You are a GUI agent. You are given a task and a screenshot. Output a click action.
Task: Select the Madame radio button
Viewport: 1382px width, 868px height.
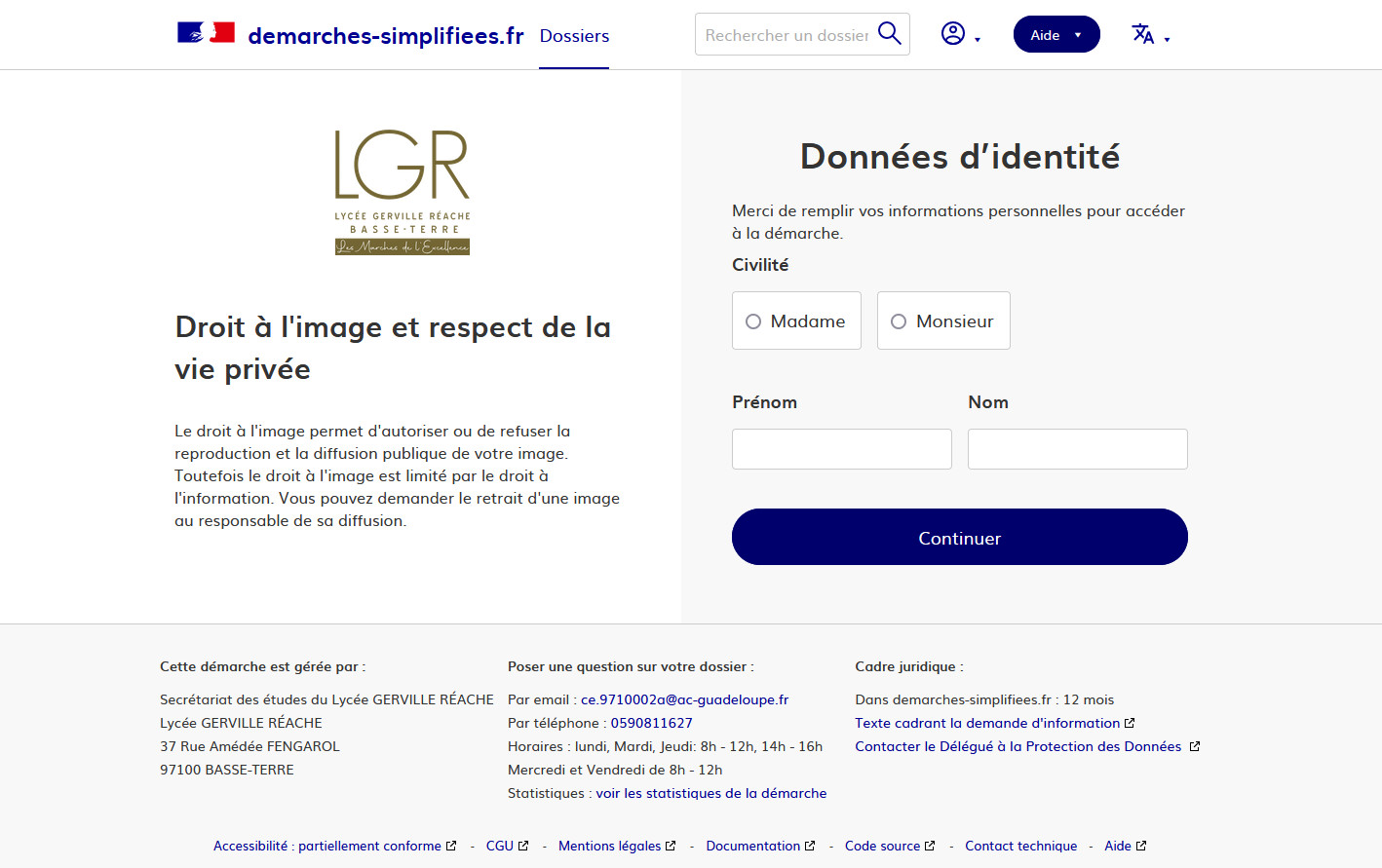(753, 321)
